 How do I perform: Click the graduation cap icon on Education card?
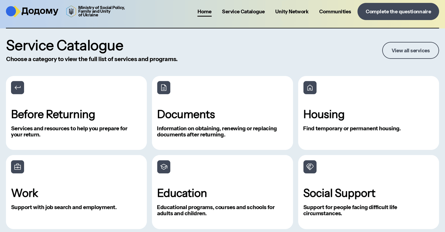[164, 167]
